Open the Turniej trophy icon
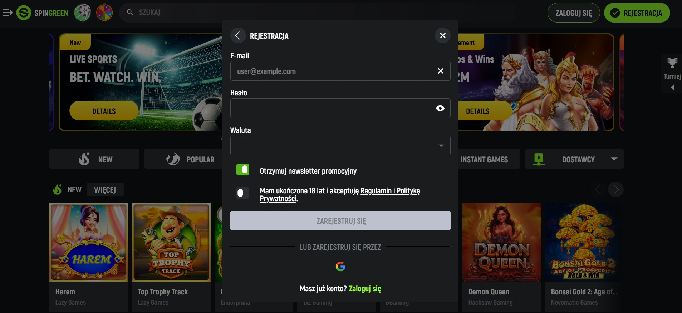This screenshot has width=682, height=313. click(x=672, y=63)
